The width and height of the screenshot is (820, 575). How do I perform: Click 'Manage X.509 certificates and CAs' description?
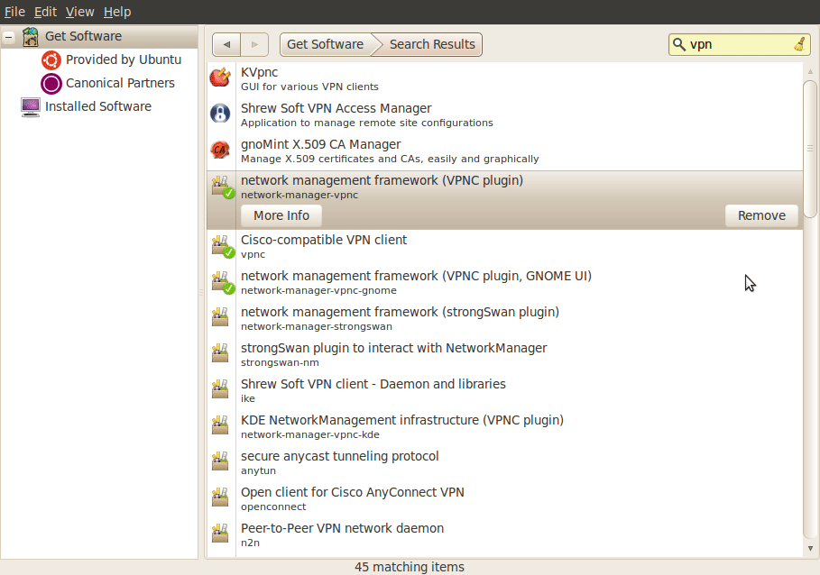coord(390,159)
